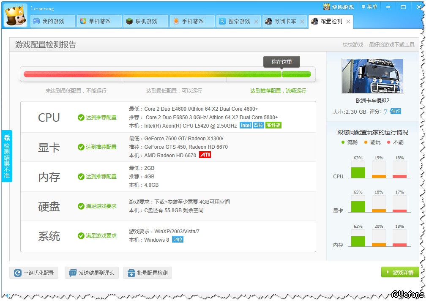Click the joystick icon on 我的游戏 tab
Viewport: 429px width, 303px height.
[36, 21]
